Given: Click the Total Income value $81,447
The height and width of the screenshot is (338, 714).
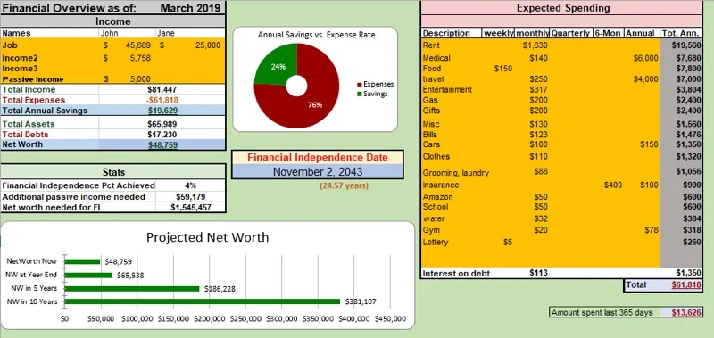Looking at the screenshot, I should click(x=162, y=89).
